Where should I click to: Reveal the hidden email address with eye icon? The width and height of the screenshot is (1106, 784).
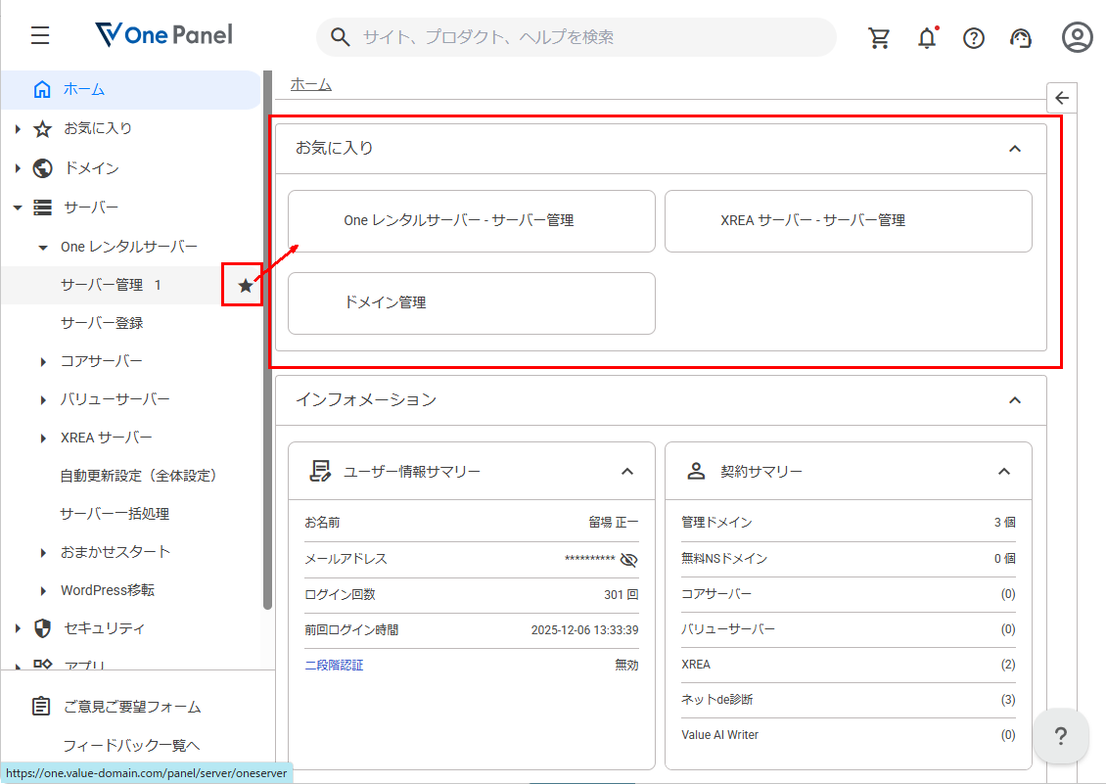click(628, 559)
